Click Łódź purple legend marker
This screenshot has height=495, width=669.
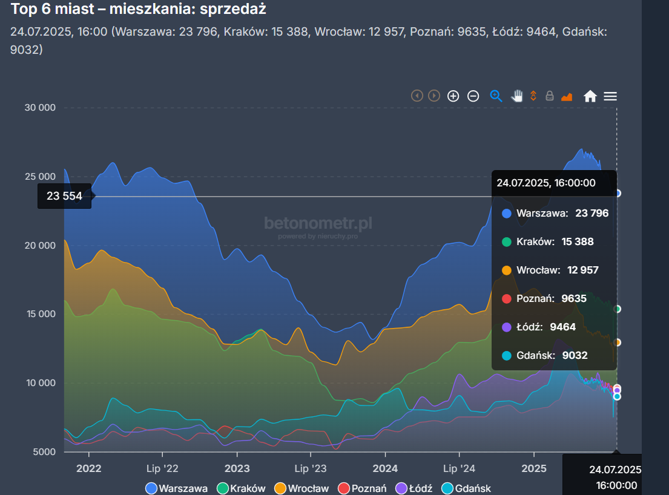pos(401,488)
